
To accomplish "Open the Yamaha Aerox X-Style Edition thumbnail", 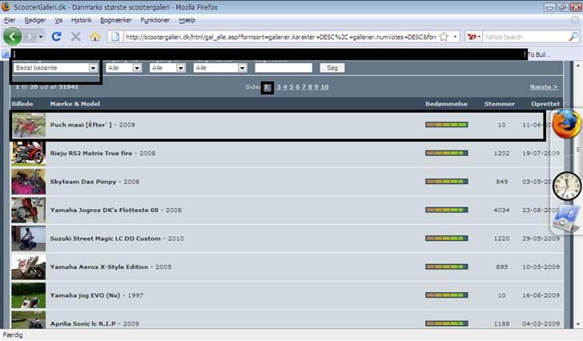I will pyautogui.click(x=29, y=267).
